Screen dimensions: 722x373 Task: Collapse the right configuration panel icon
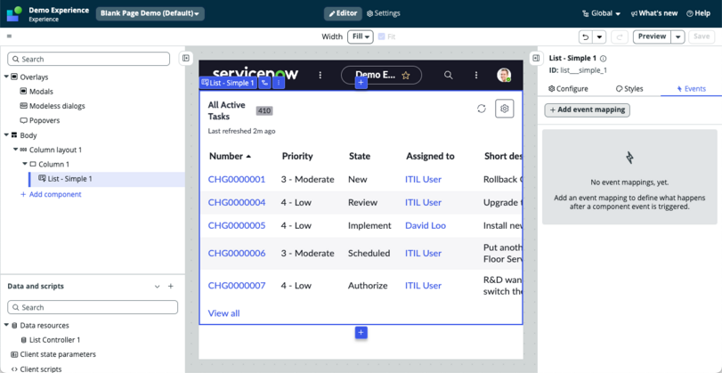pos(536,58)
